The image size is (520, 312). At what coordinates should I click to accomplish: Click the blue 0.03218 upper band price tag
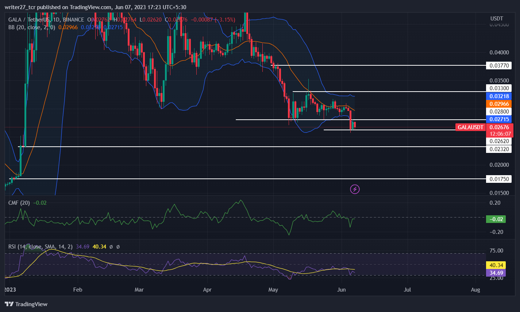point(499,96)
